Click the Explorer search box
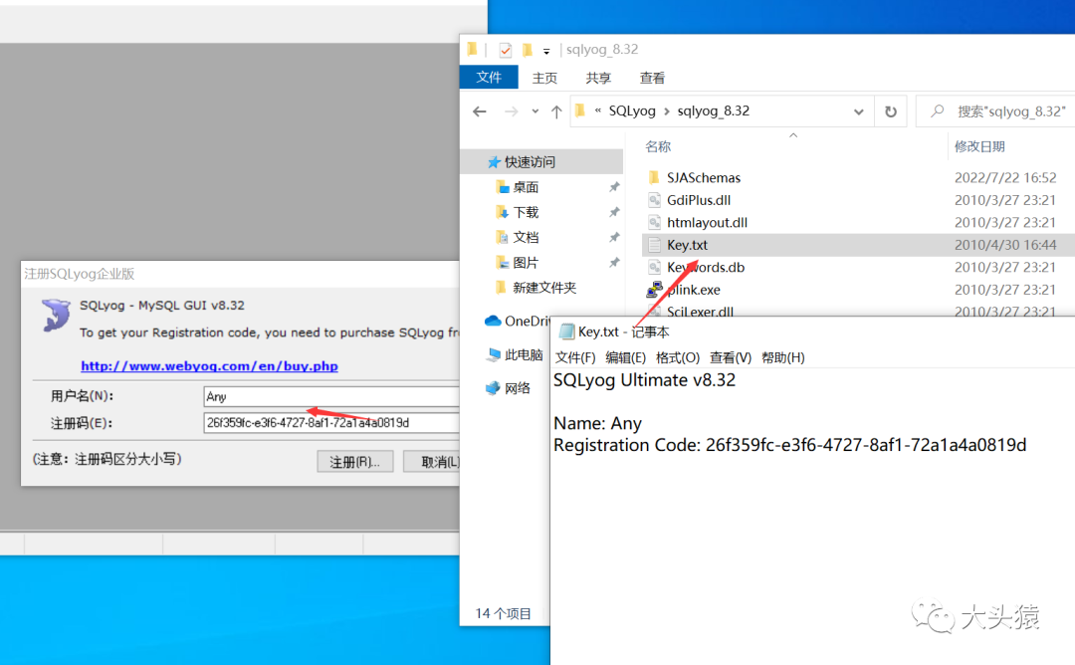The width and height of the screenshot is (1075, 665). (x=996, y=111)
